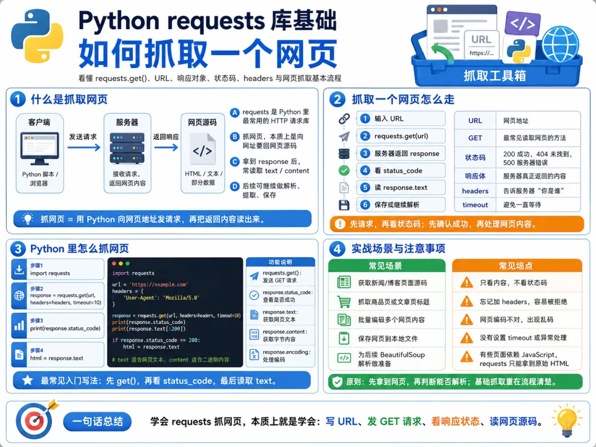Click the green checkmark icon beside status_code step
This screenshot has width=596, height=447.
coord(344,171)
